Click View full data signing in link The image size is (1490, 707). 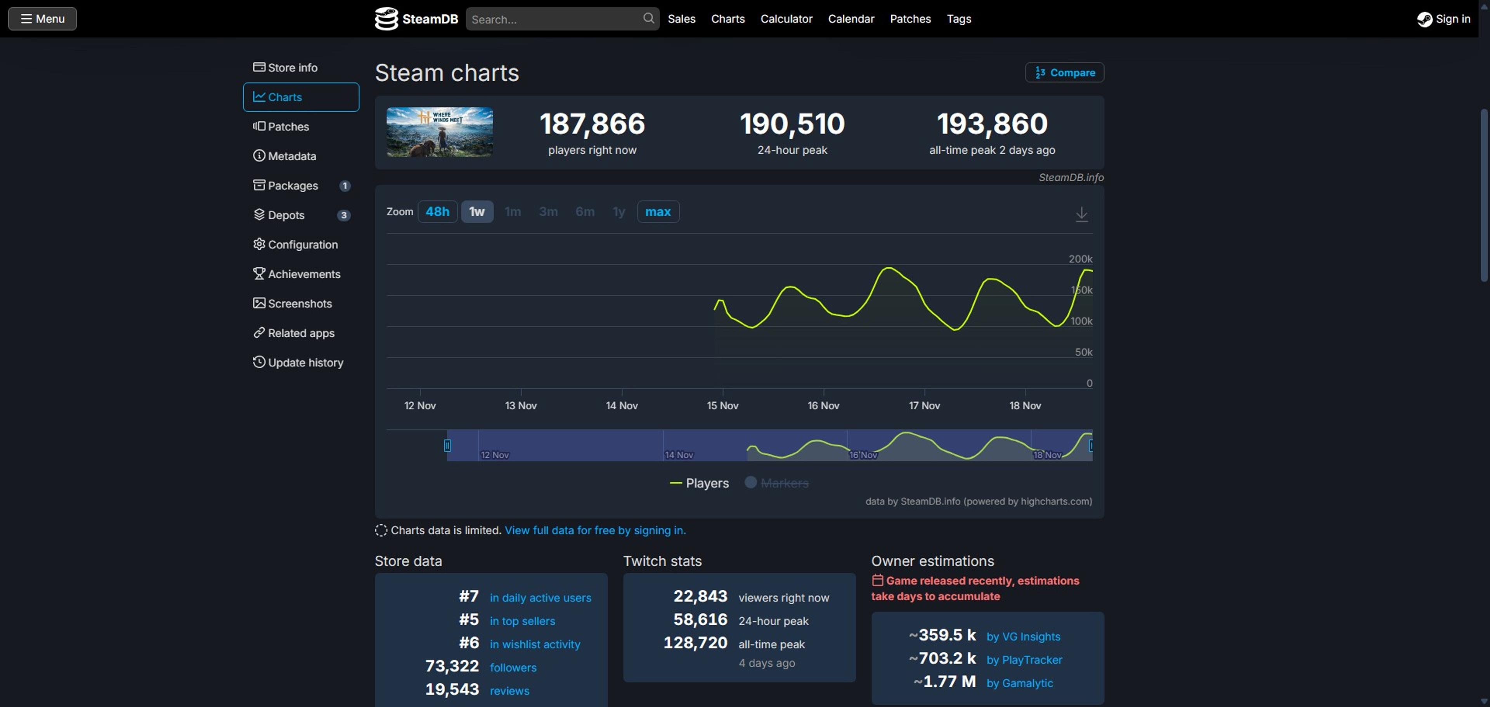click(x=595, y=530)
